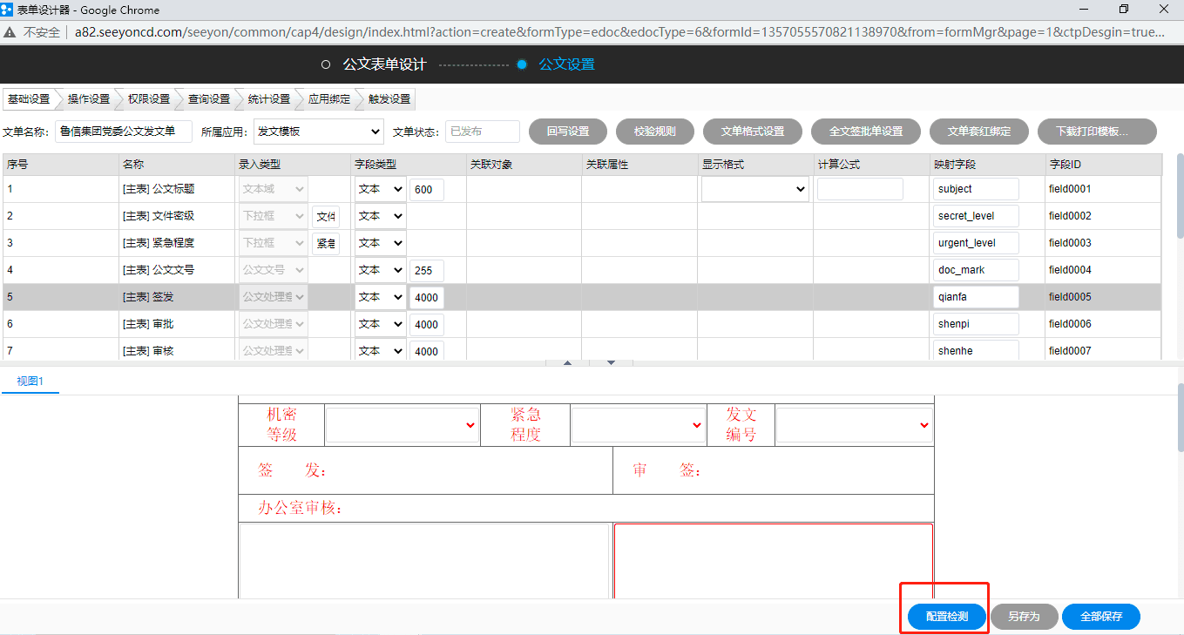Open the 权限设置 tab
Image resolution: width=1184 pixels, height=635 pixels.
149,99
